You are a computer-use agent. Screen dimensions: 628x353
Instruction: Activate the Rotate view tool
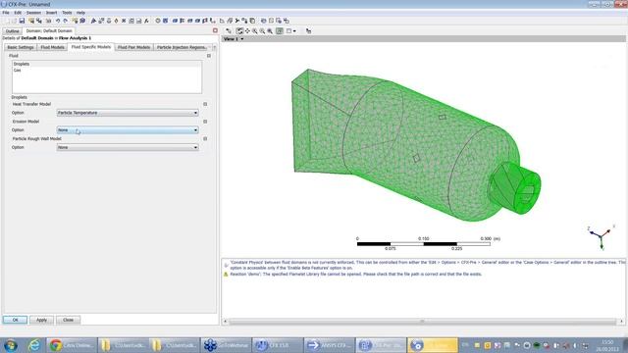click(x=239, y=30)
